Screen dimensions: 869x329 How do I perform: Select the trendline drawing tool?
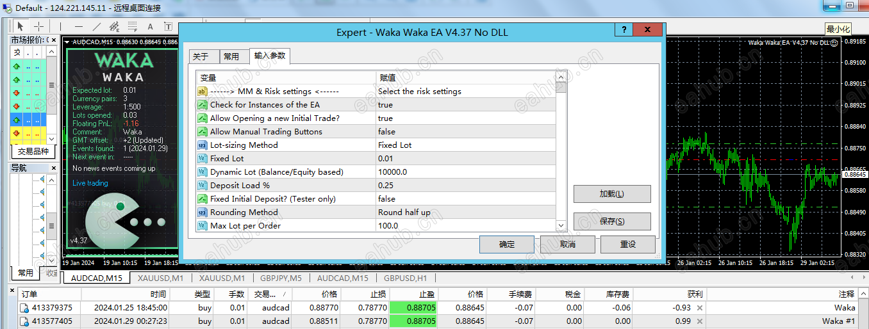97,26
